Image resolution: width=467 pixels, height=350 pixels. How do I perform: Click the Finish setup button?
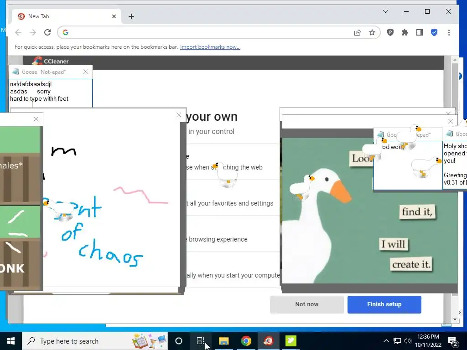pyautogui.click(x=384, y=304)
